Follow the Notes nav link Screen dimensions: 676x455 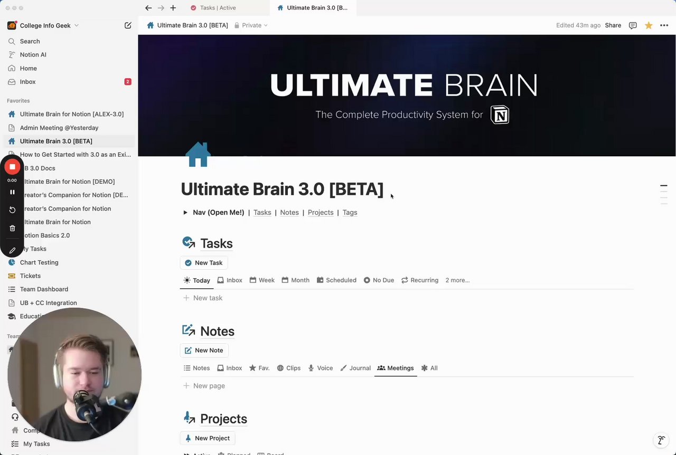[289, 213]
